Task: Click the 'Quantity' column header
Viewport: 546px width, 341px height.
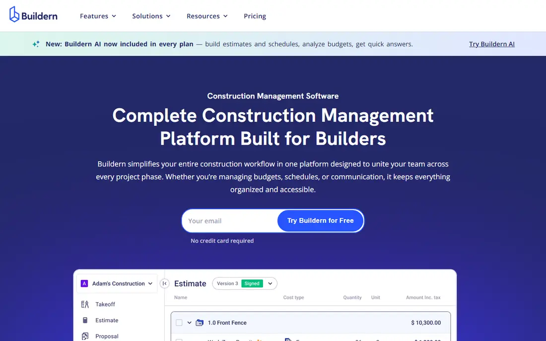Action: (x=352, y=297)
